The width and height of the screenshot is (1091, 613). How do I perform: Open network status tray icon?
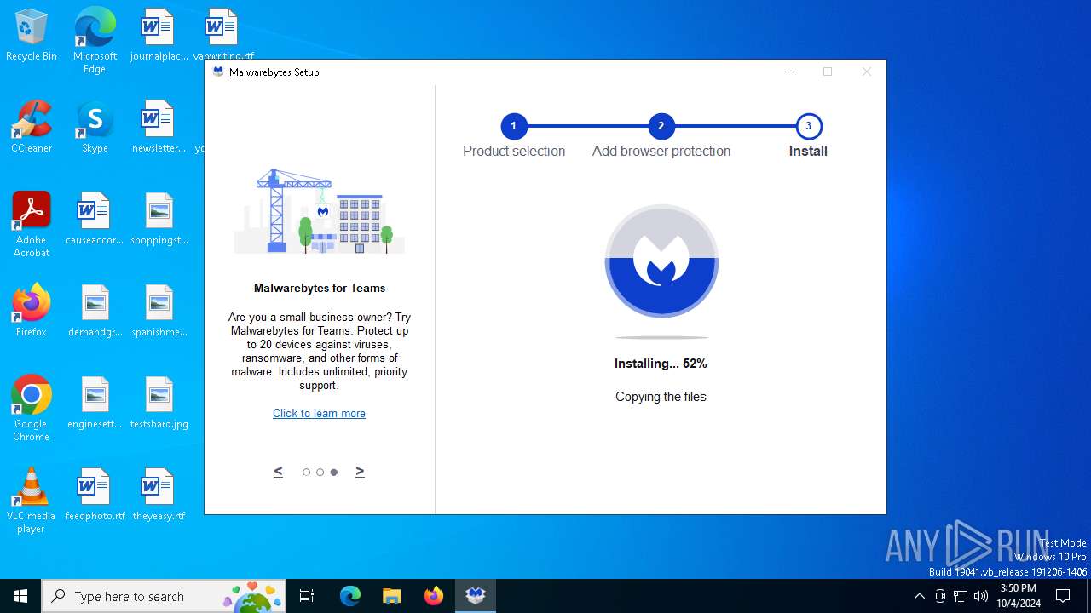961,596
